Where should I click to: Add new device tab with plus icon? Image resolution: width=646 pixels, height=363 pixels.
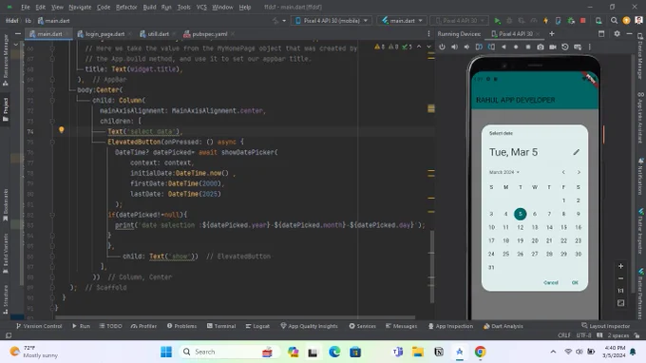click(x=552, y=34)
